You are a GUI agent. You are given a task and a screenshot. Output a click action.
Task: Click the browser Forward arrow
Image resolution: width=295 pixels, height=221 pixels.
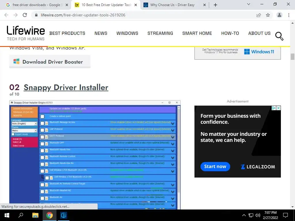16,15
